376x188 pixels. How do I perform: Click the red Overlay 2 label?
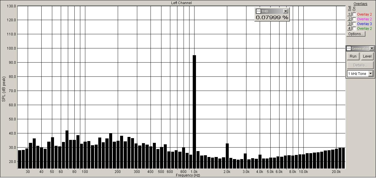[x=364, y=14]
